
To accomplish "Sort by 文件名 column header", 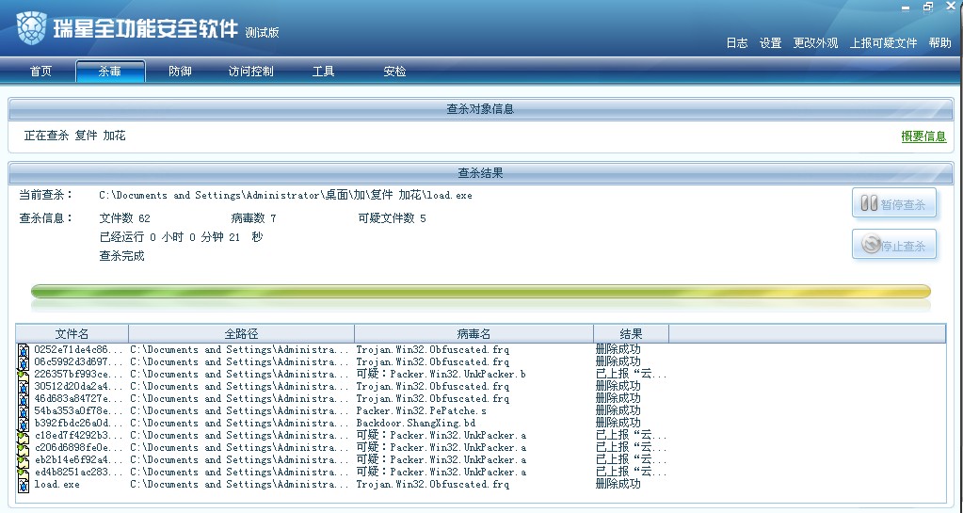I will [72, 333].
